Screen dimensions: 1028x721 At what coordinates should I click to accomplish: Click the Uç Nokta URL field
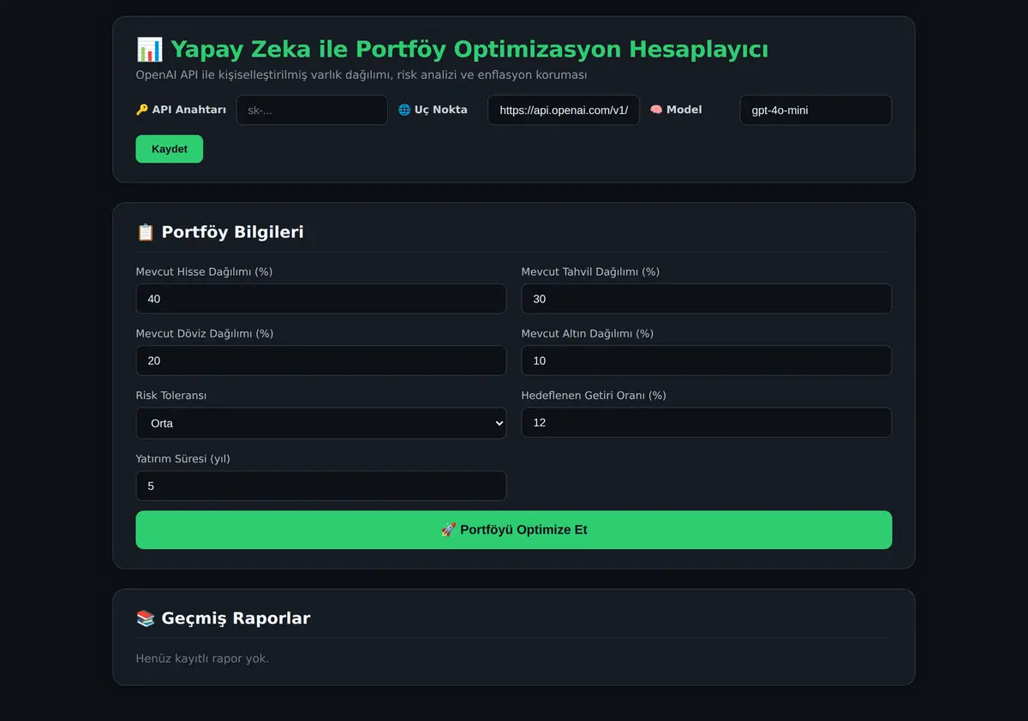564,110
